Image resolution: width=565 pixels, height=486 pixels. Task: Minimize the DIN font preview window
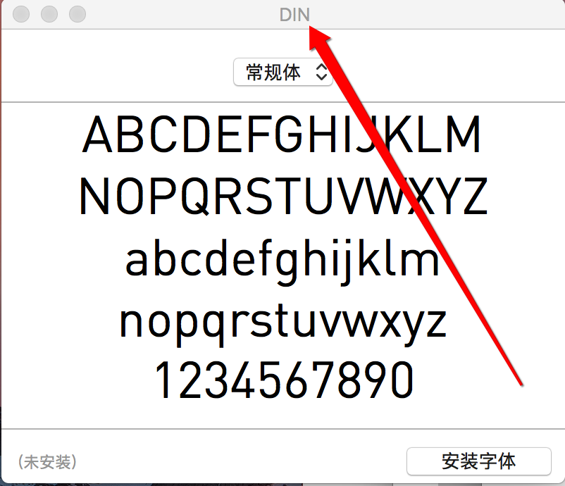coord(49,14)
